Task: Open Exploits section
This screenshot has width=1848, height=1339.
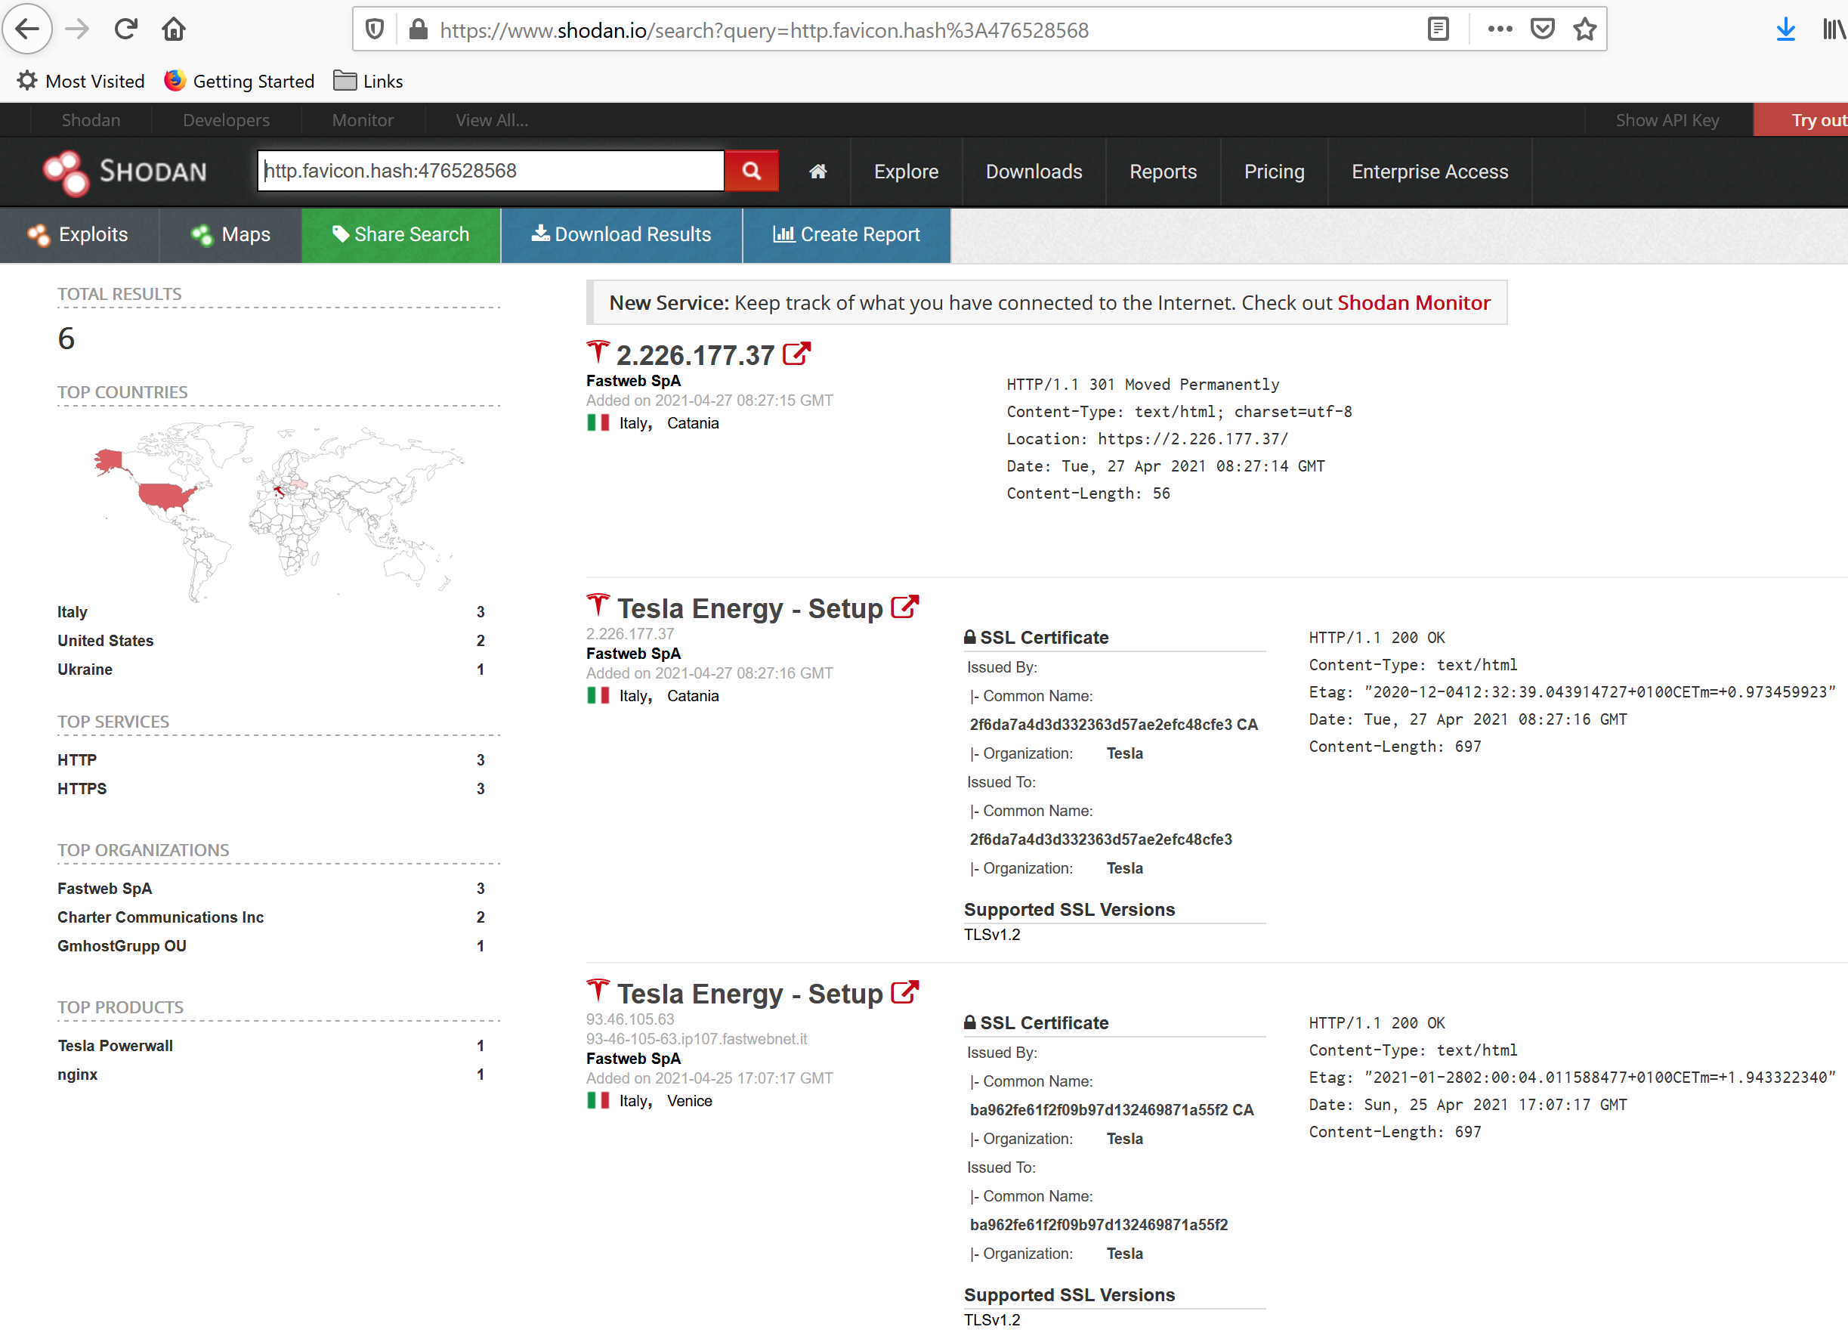Action: click(x=79, y=235)
